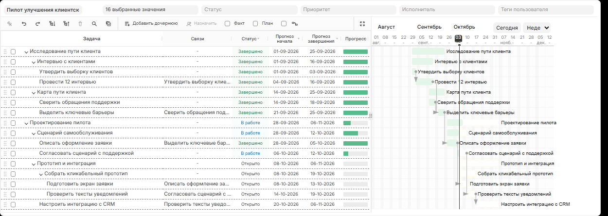This screenshot has width=608, height=216.
Task: Collapse the Карта пути клиента group
Action: point(34,92)
